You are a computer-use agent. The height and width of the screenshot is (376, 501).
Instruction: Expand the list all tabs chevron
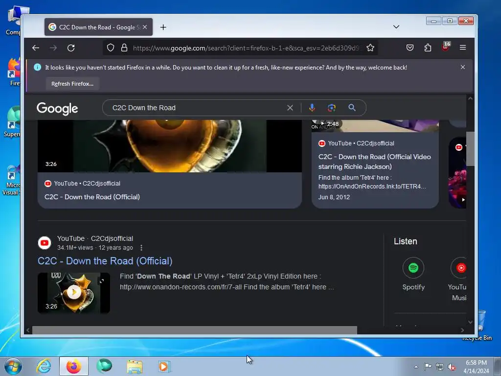click(x=396, y=26)
